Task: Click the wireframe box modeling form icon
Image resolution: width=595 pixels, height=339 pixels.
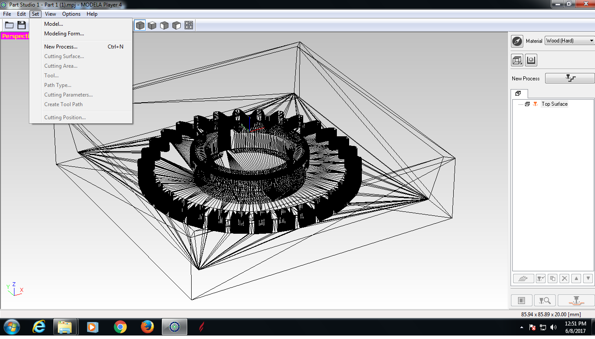Action: 517,60
